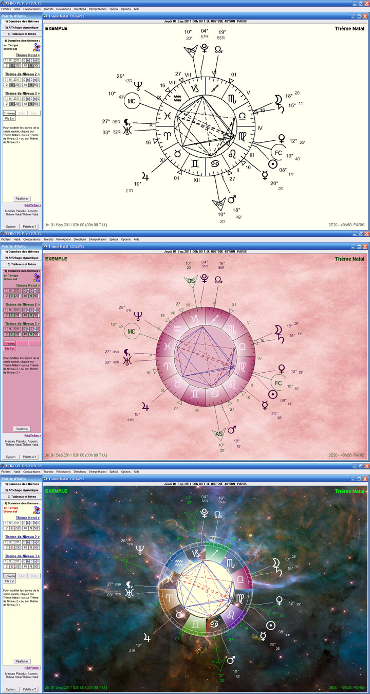The width and height of the screenshot is (370, 694).
Task: Click Moon crescent in white-background chart
Action: pyautogui.click(x=277, y=98)
